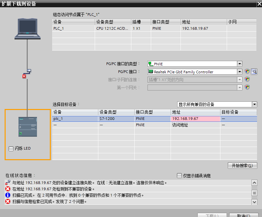Viewport: 262px width, 217px height.
Task: Expand the show all compatible devices dropdown
Action: [x=254, y=104]
